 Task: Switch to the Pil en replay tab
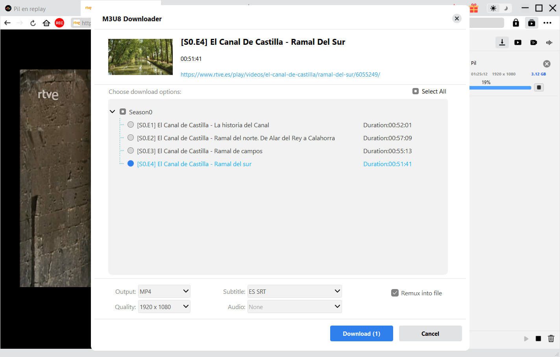click(x=30, y=9)
